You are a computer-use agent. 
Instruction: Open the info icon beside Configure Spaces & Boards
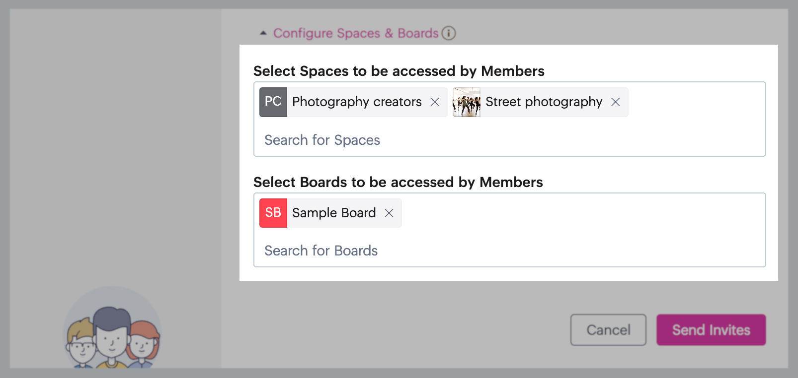point(449,33)
